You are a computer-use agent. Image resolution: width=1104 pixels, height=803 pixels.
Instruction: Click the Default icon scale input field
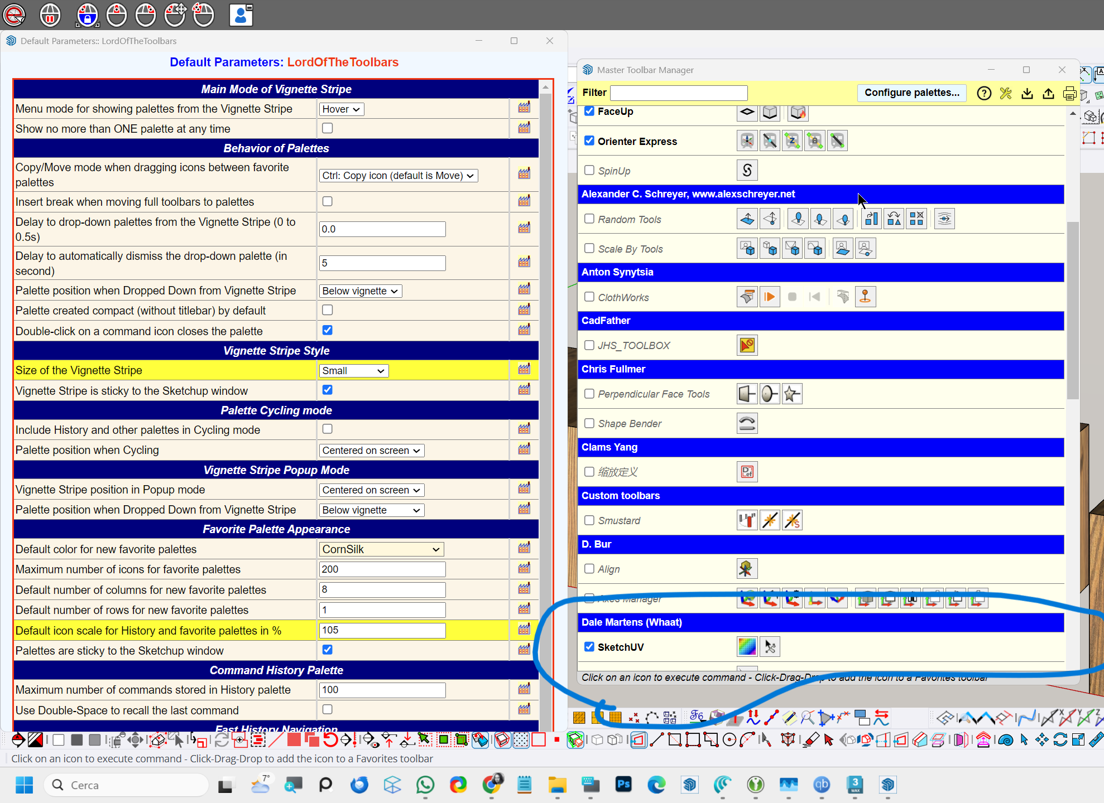click(382, 630)
